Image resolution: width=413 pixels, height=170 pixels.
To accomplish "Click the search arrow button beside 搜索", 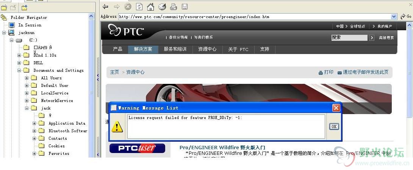I will pos(372,37).
